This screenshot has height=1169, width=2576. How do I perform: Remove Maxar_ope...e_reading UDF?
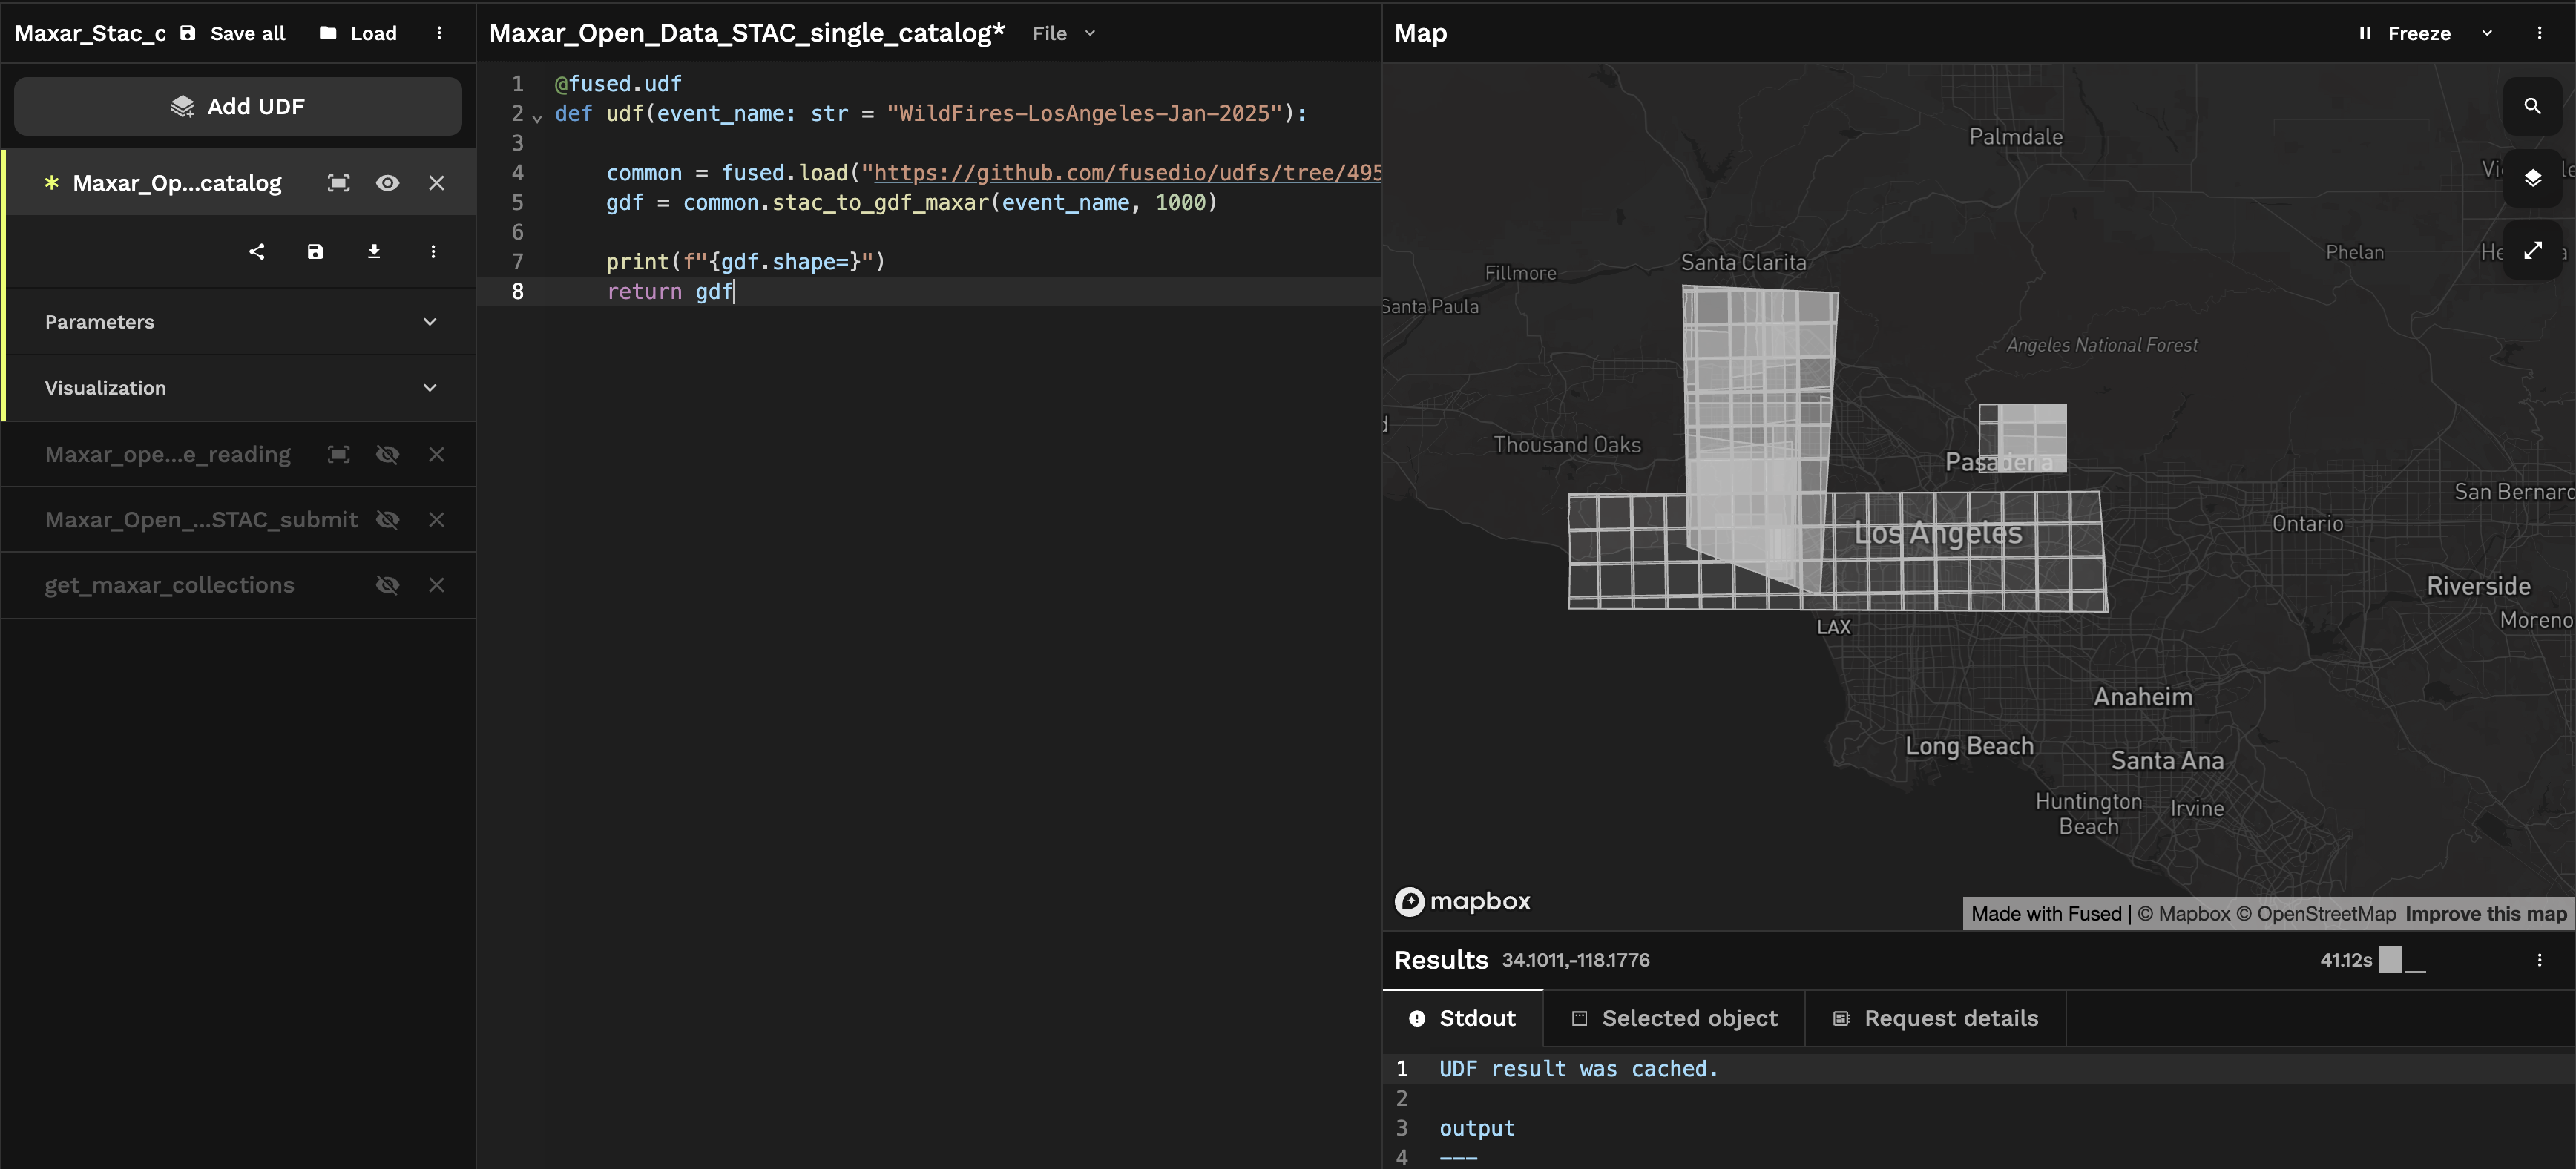[436, 454]
